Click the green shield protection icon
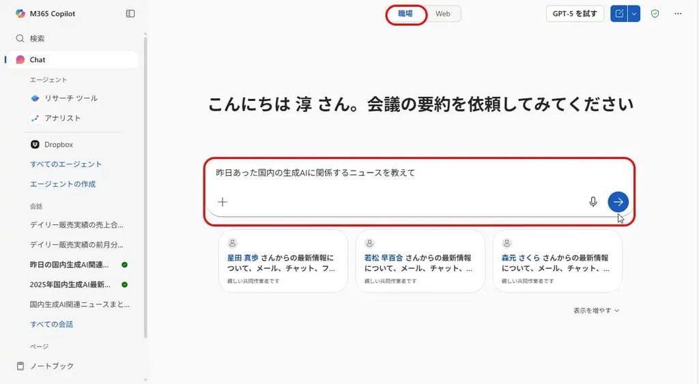 point(655,14)
